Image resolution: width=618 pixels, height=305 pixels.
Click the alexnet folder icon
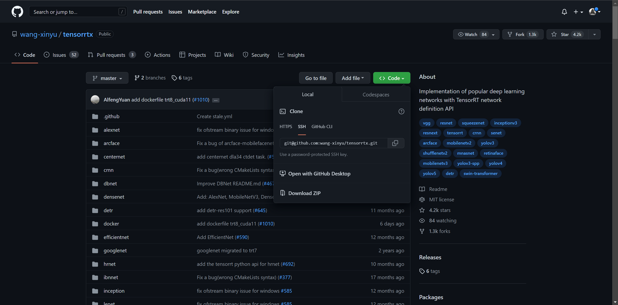point(95,130)
